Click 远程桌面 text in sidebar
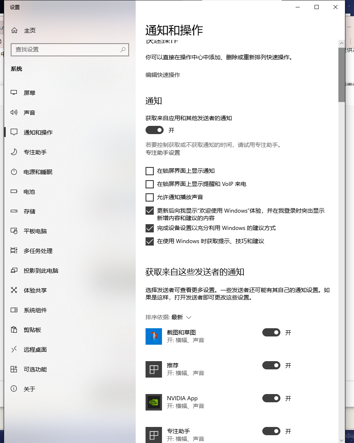The width and height of the screenshot is (354, 443). (x=35, y=350)
